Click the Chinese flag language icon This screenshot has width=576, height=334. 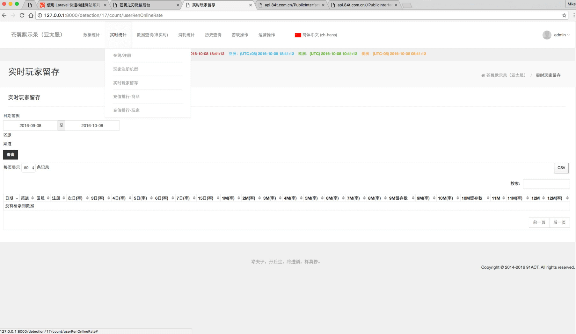tap(298, 35)
